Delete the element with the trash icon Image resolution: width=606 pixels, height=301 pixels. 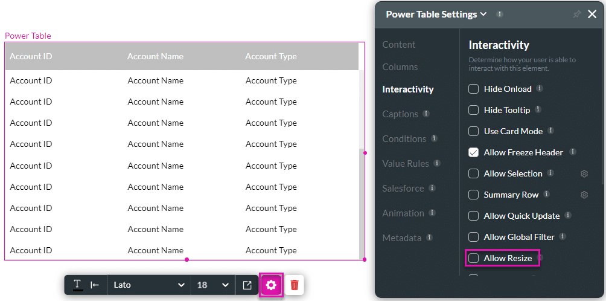click(x=295, y=285)
